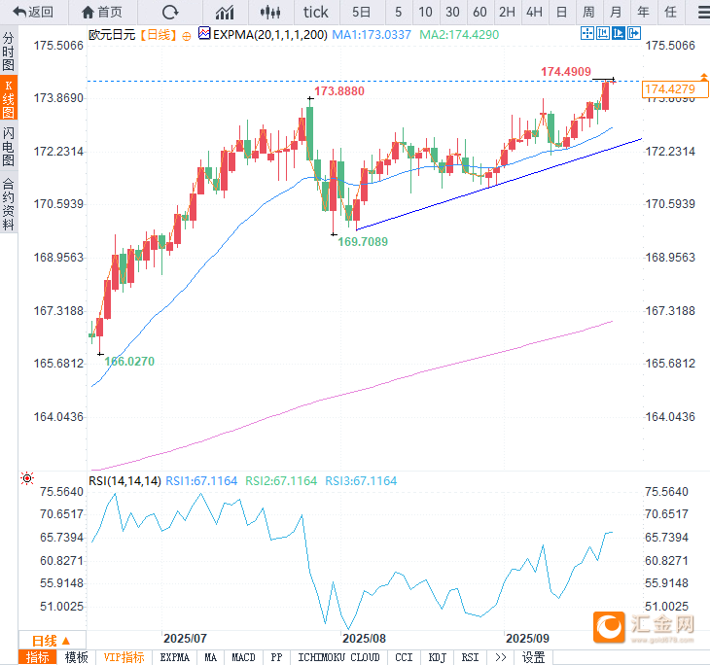The width and height of the screenshot is (710, 665).
Task: Open 合约资料 side panel
Action: 9,204
